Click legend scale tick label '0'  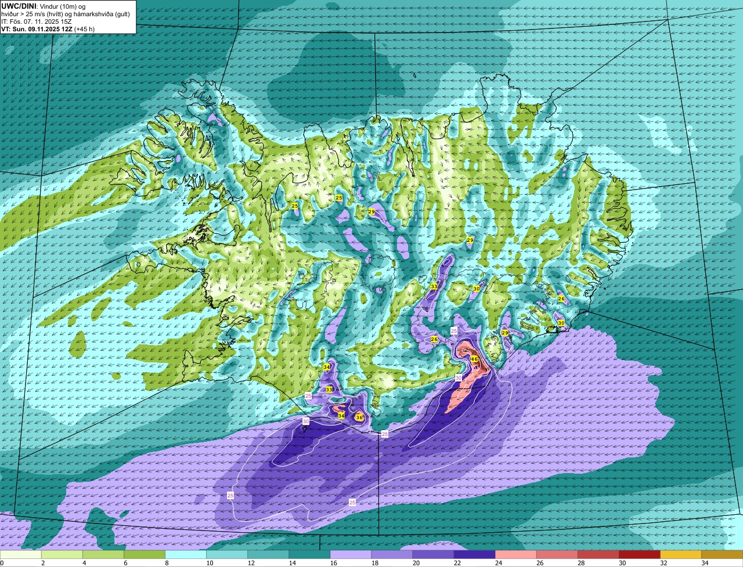(2, 563)
